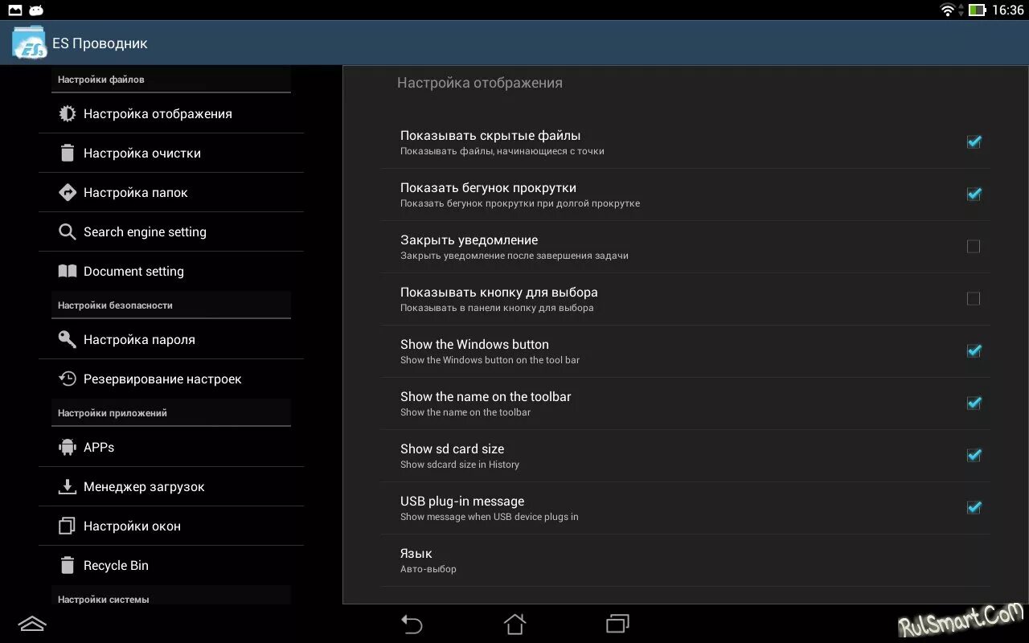1029x643 pixels.
Task: Tap the ES Проводник app logo icon
Action: (x=29, y=43)
